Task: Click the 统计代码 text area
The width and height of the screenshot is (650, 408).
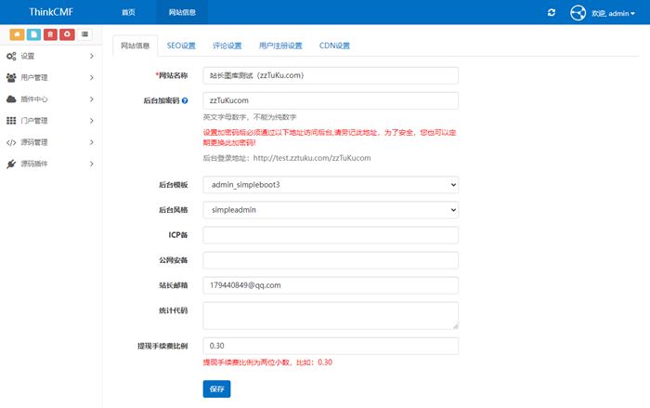Action: coord(331,315)
